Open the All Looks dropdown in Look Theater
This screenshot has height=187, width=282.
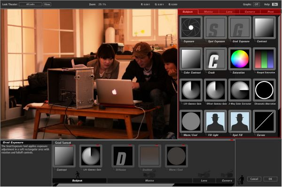[x=31, y=4]
